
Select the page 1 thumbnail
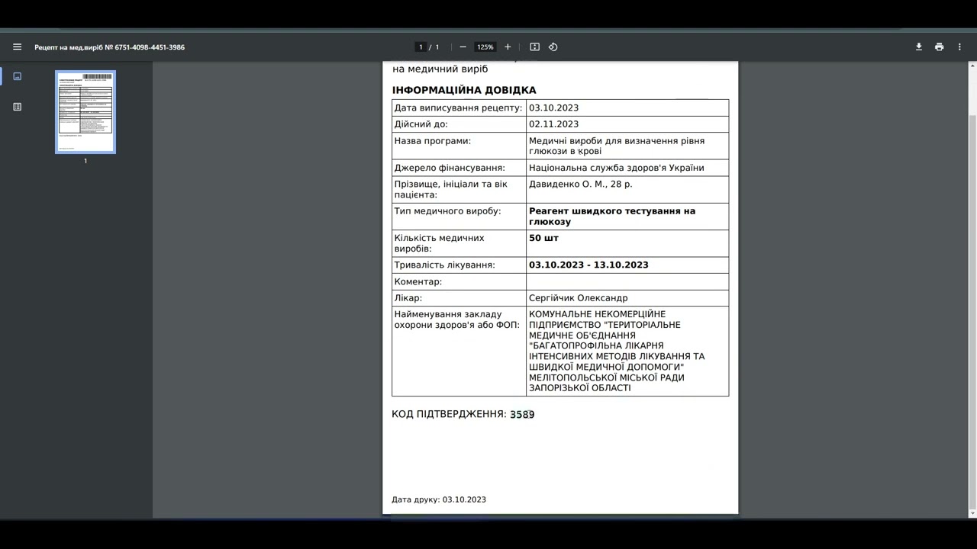point(85,112)
